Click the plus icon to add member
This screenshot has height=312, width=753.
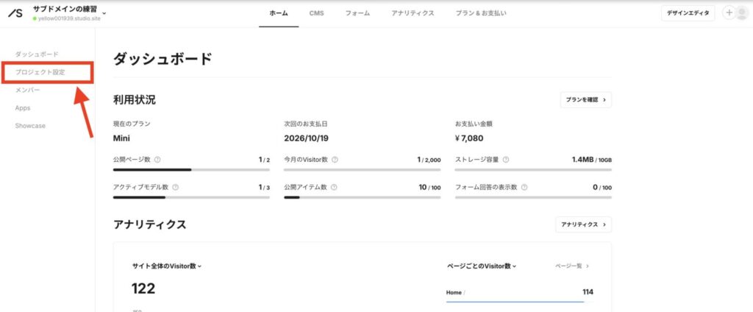point(729,13)
